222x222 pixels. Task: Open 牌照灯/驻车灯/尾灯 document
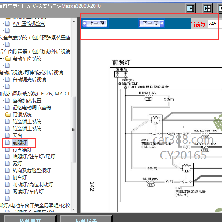point(34,156)
